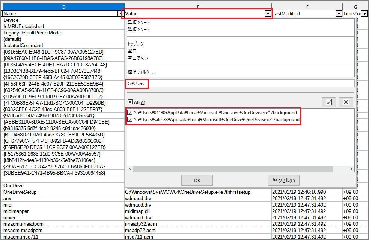Click the IsolatedCommand cell
Image resolution: width=369 pixels, height=240 pixels.
(63, 46)
